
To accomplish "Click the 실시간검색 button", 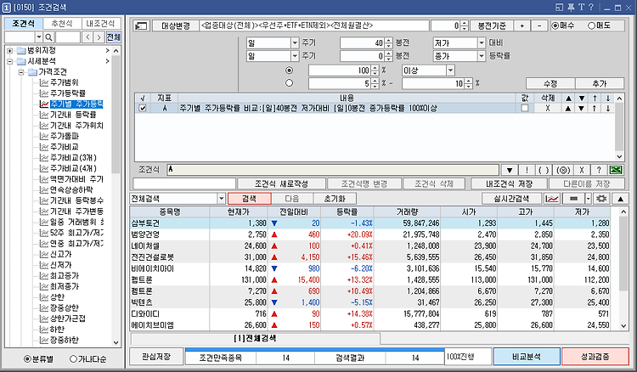I will coord(511,199).
